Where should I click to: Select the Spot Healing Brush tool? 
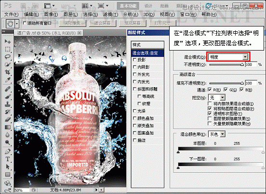[x=7, y=89]
